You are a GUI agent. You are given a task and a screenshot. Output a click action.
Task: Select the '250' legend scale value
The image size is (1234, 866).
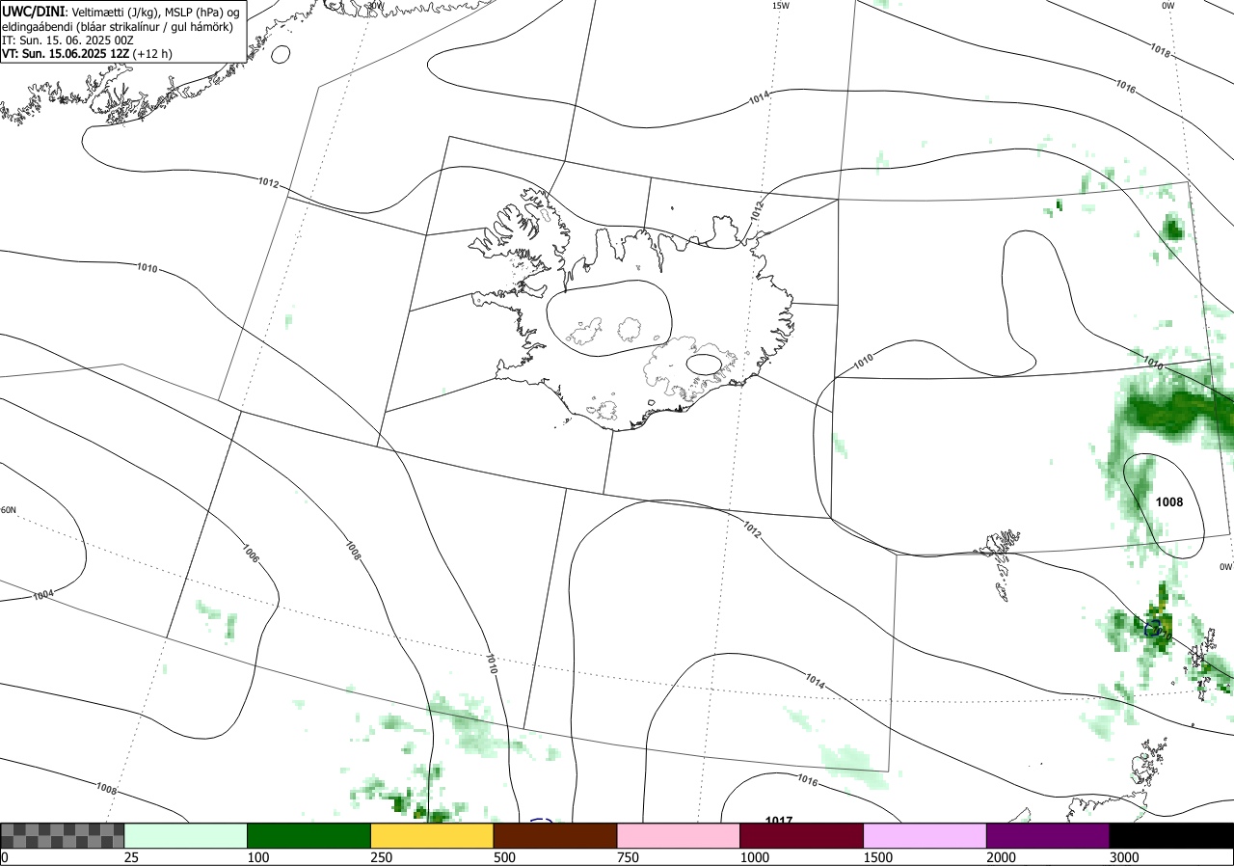coord(381,857)
